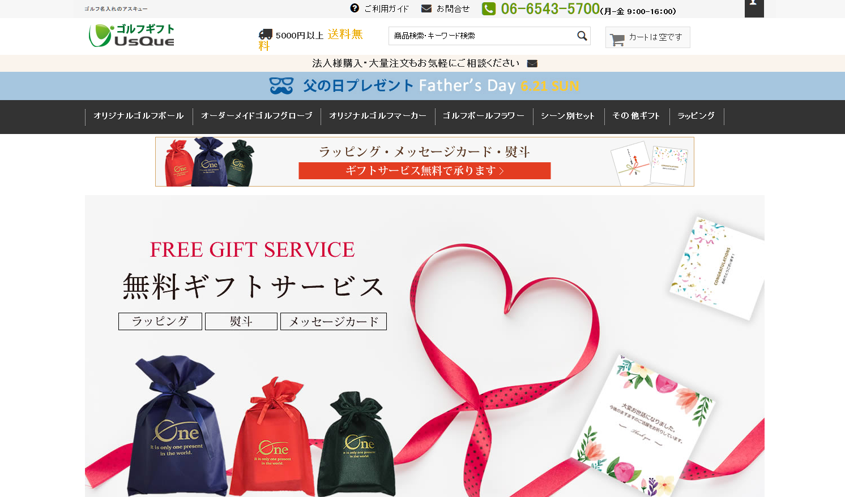Click the mustache glasses Father's Day icon
This screenshot has width=845, height=497.
coord(281,86)
